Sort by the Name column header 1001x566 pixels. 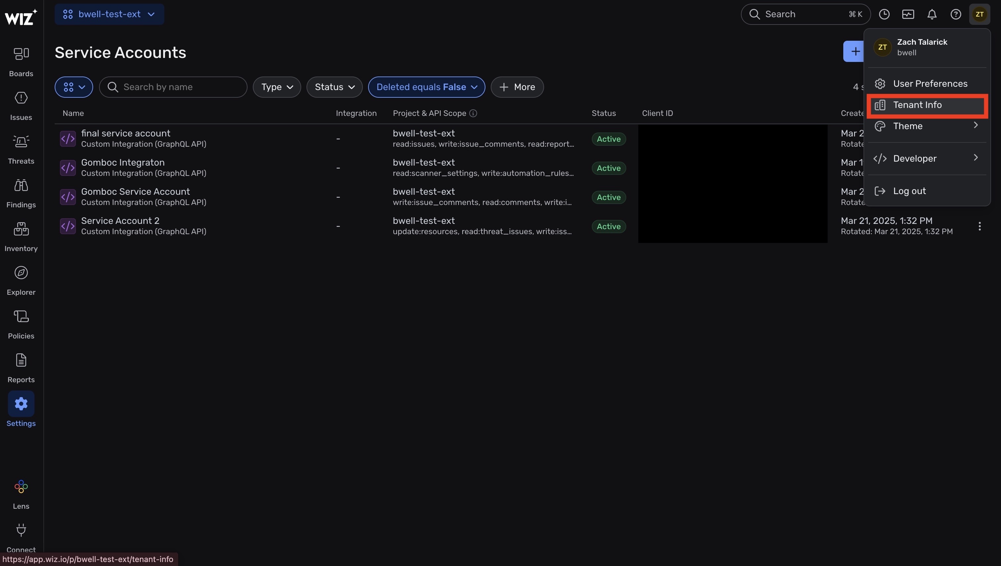73,113
